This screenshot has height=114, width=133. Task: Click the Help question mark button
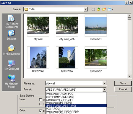126,3
